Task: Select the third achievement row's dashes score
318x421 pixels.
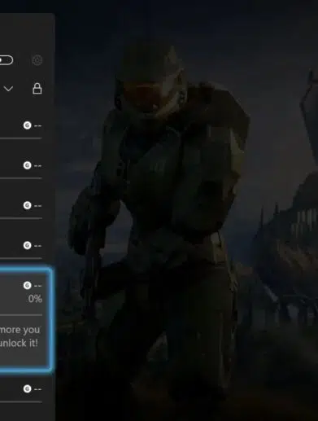Action: [38, 205]
